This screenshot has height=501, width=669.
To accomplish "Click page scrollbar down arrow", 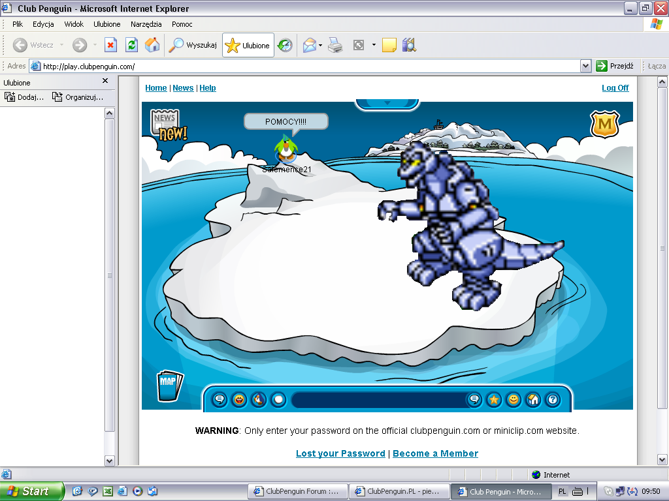I will click(x=662, y=459).
